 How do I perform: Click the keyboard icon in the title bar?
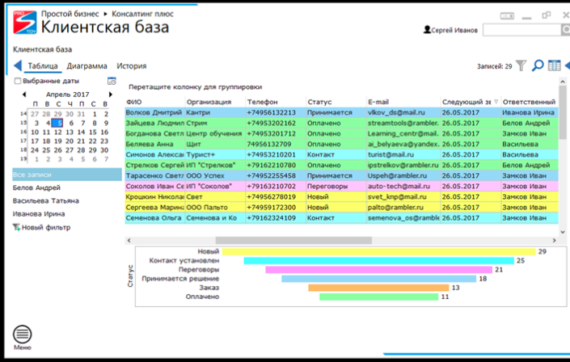[x=507, y=16]
